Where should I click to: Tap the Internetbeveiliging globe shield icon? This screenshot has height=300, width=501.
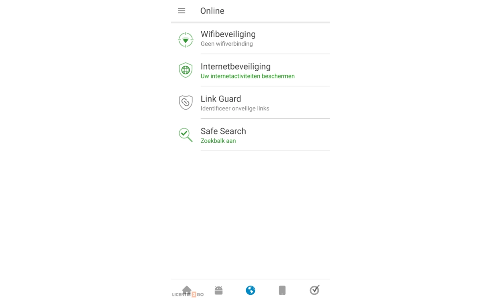186,70
